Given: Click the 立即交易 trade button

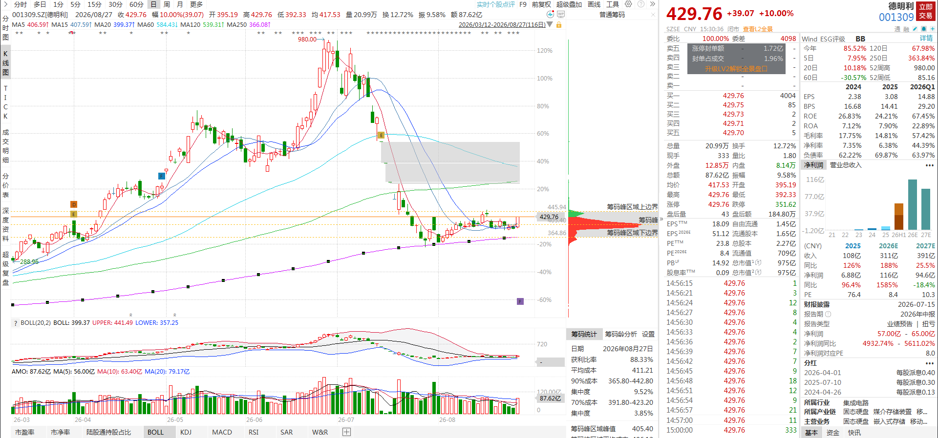Looking at the screenshot, I should point(926,11).
